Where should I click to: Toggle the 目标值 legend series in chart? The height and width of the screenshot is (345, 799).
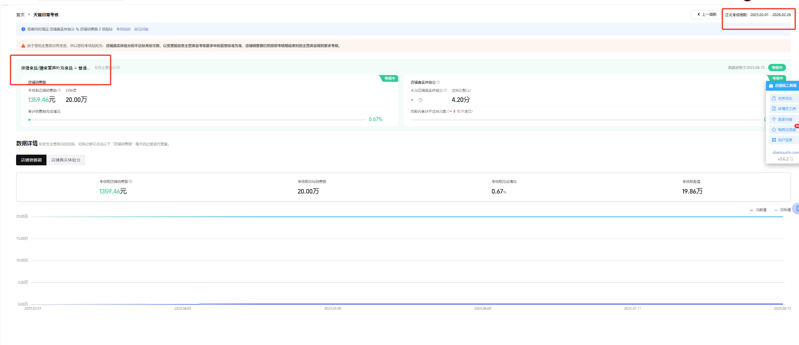click(782, 210)
